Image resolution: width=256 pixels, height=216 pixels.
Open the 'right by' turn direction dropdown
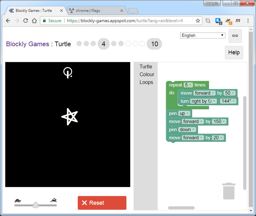204,101
